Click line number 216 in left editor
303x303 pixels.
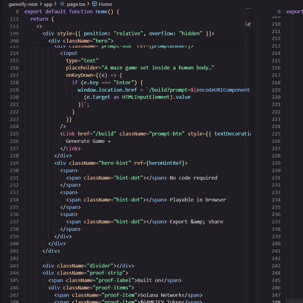point(14,68)
